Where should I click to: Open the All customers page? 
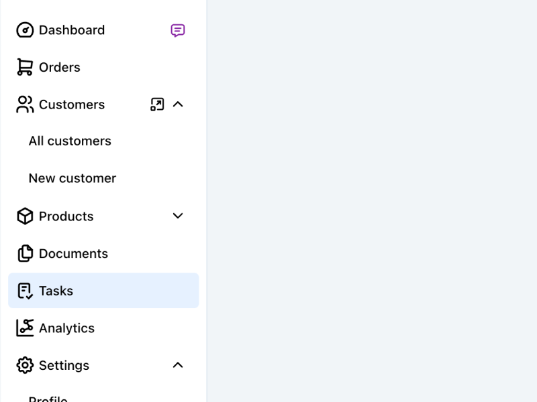pyautogui.click(x=70, y=141)
